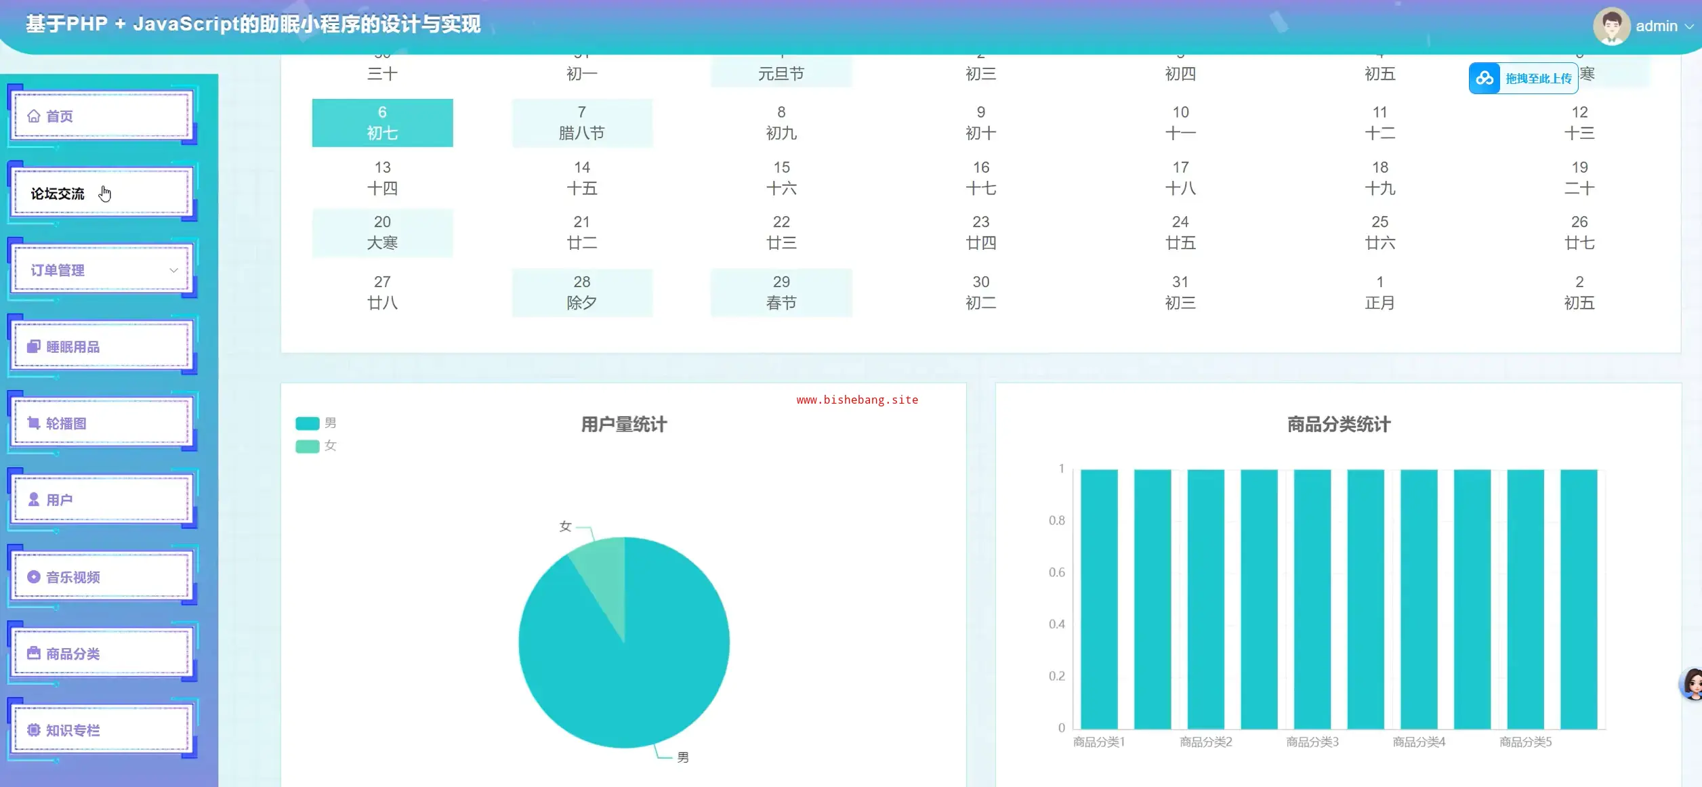The image size is (1702, 787).
Task: Select calendar date 29 春节
Action: pos(781,293)
